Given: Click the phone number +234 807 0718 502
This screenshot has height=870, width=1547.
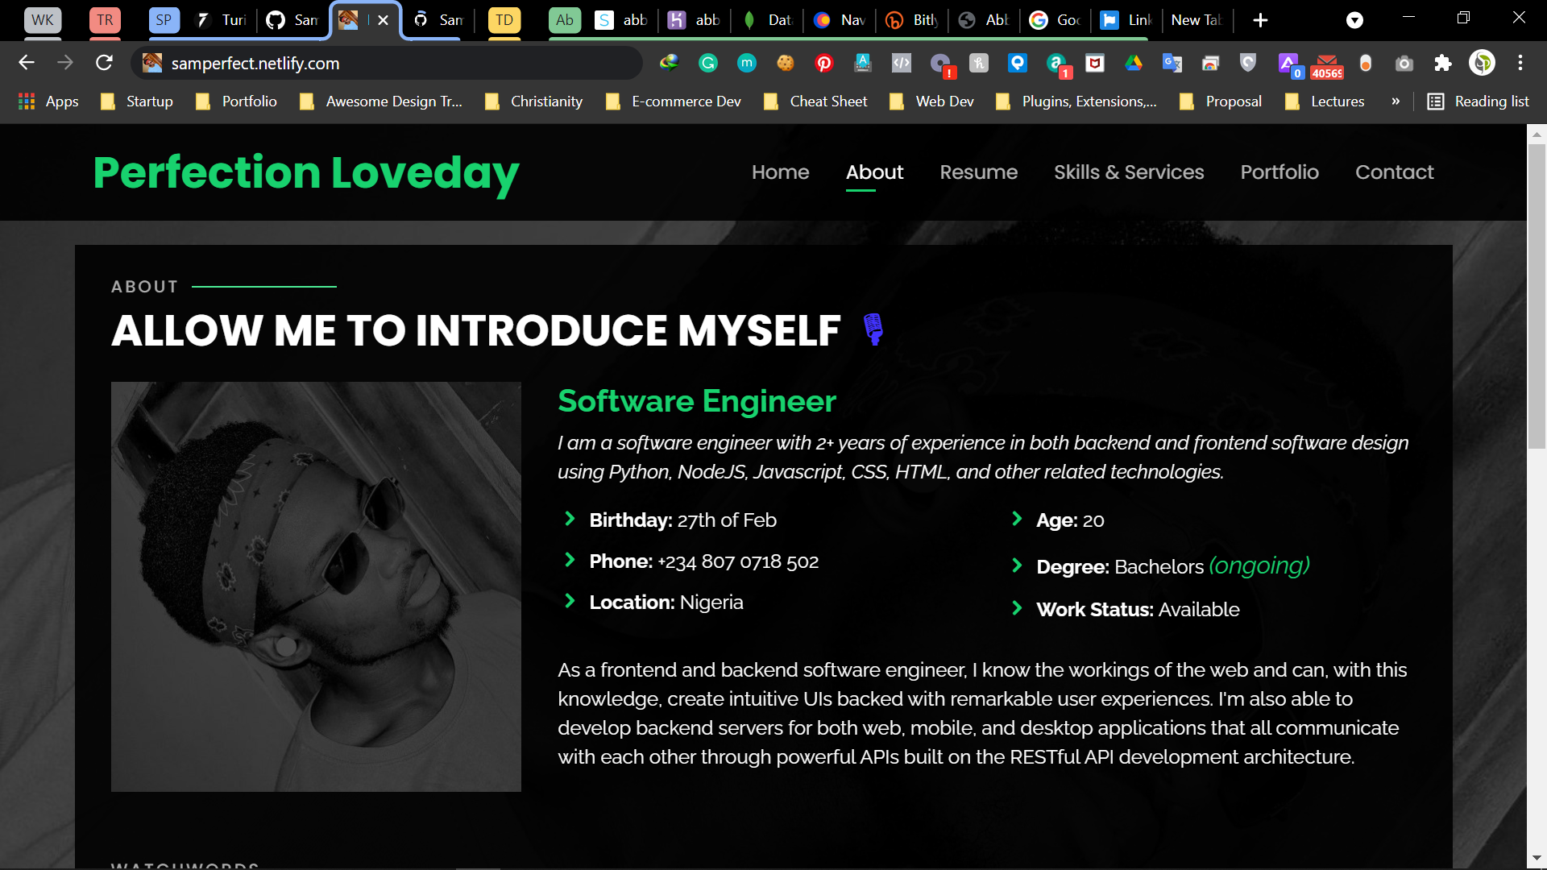Looking at the screenshot, I should (x=738, y=561).
